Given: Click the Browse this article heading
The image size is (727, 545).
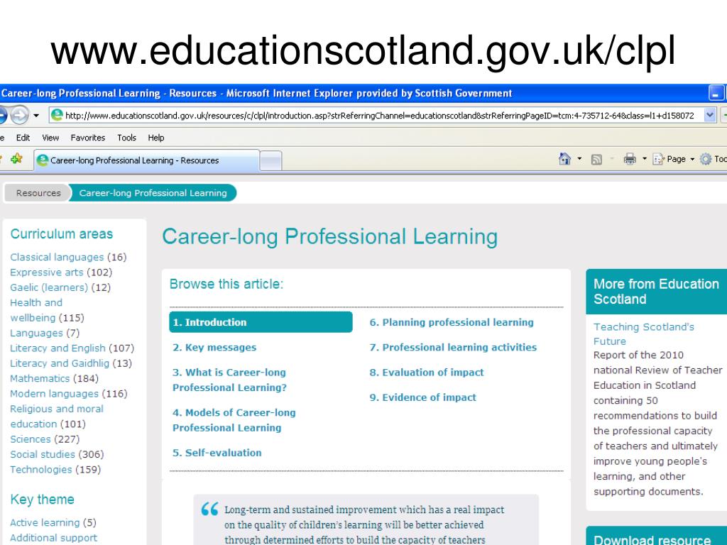Looking at the screenshot, I should (226, 284).
